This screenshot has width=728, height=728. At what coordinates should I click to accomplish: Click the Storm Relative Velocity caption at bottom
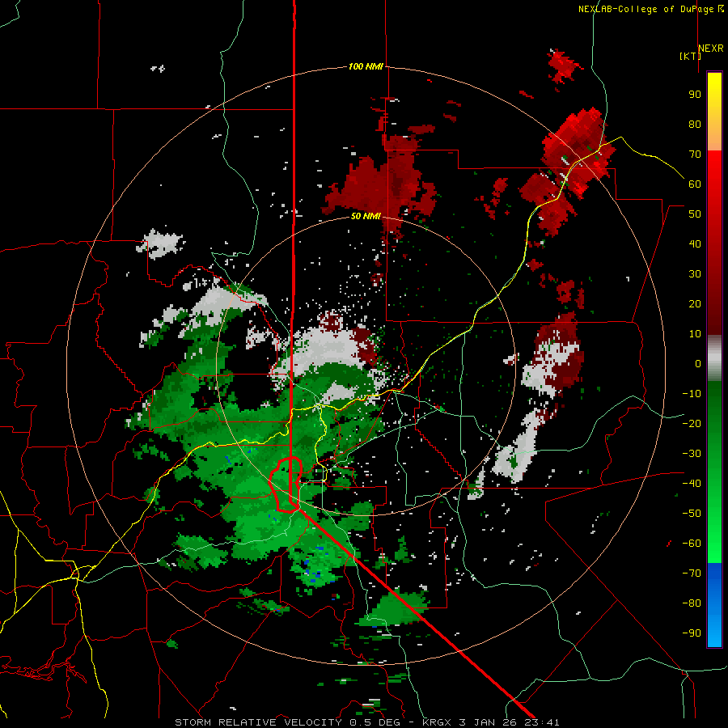click(366, 722)
